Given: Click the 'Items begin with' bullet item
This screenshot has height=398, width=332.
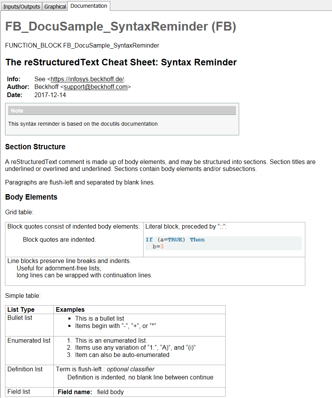Looking at the screenshot, I should pos(116,326).
